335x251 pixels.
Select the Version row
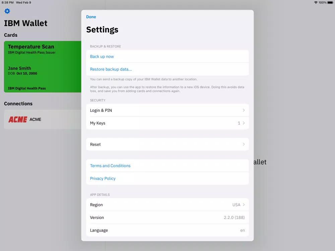coord(167,218)
